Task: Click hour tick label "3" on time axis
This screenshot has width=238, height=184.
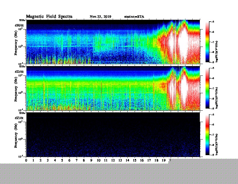Action: [x=48, y=160]
